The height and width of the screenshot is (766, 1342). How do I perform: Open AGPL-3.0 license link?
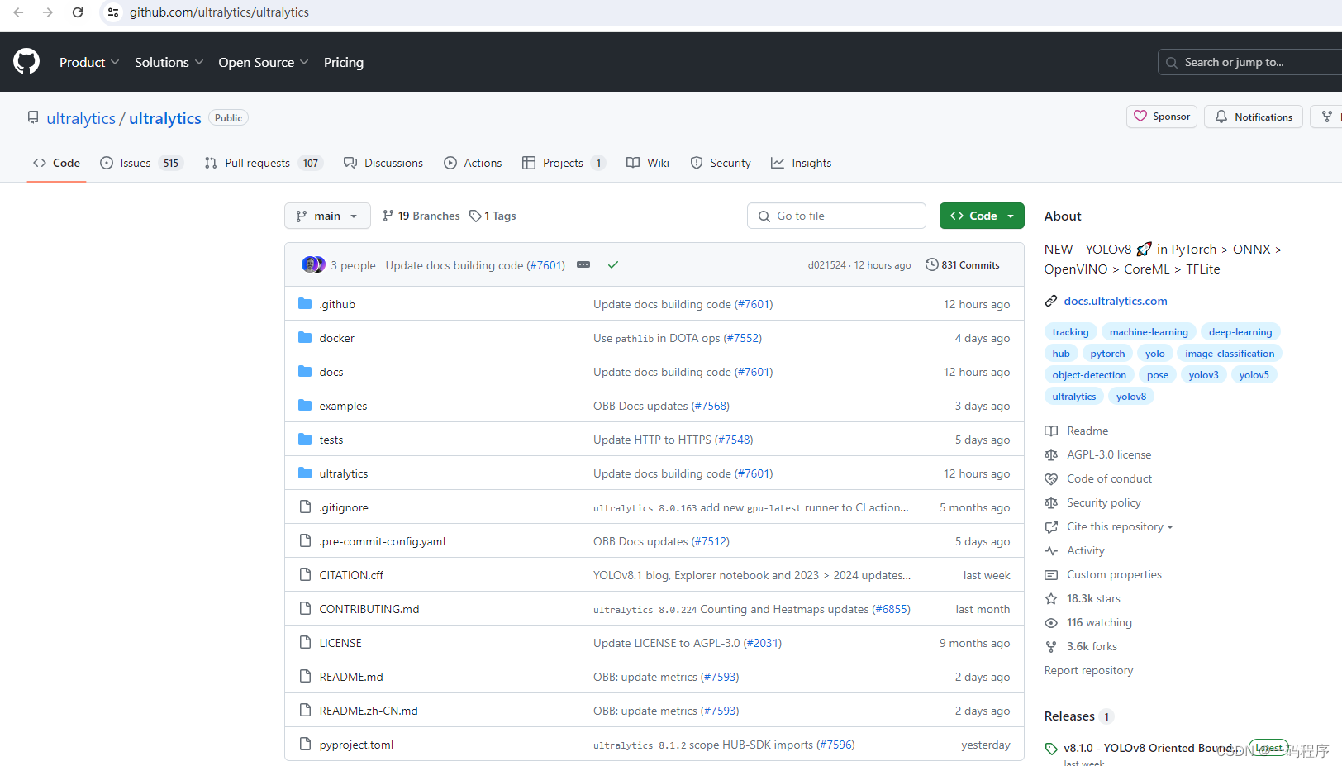(1109, 454)
